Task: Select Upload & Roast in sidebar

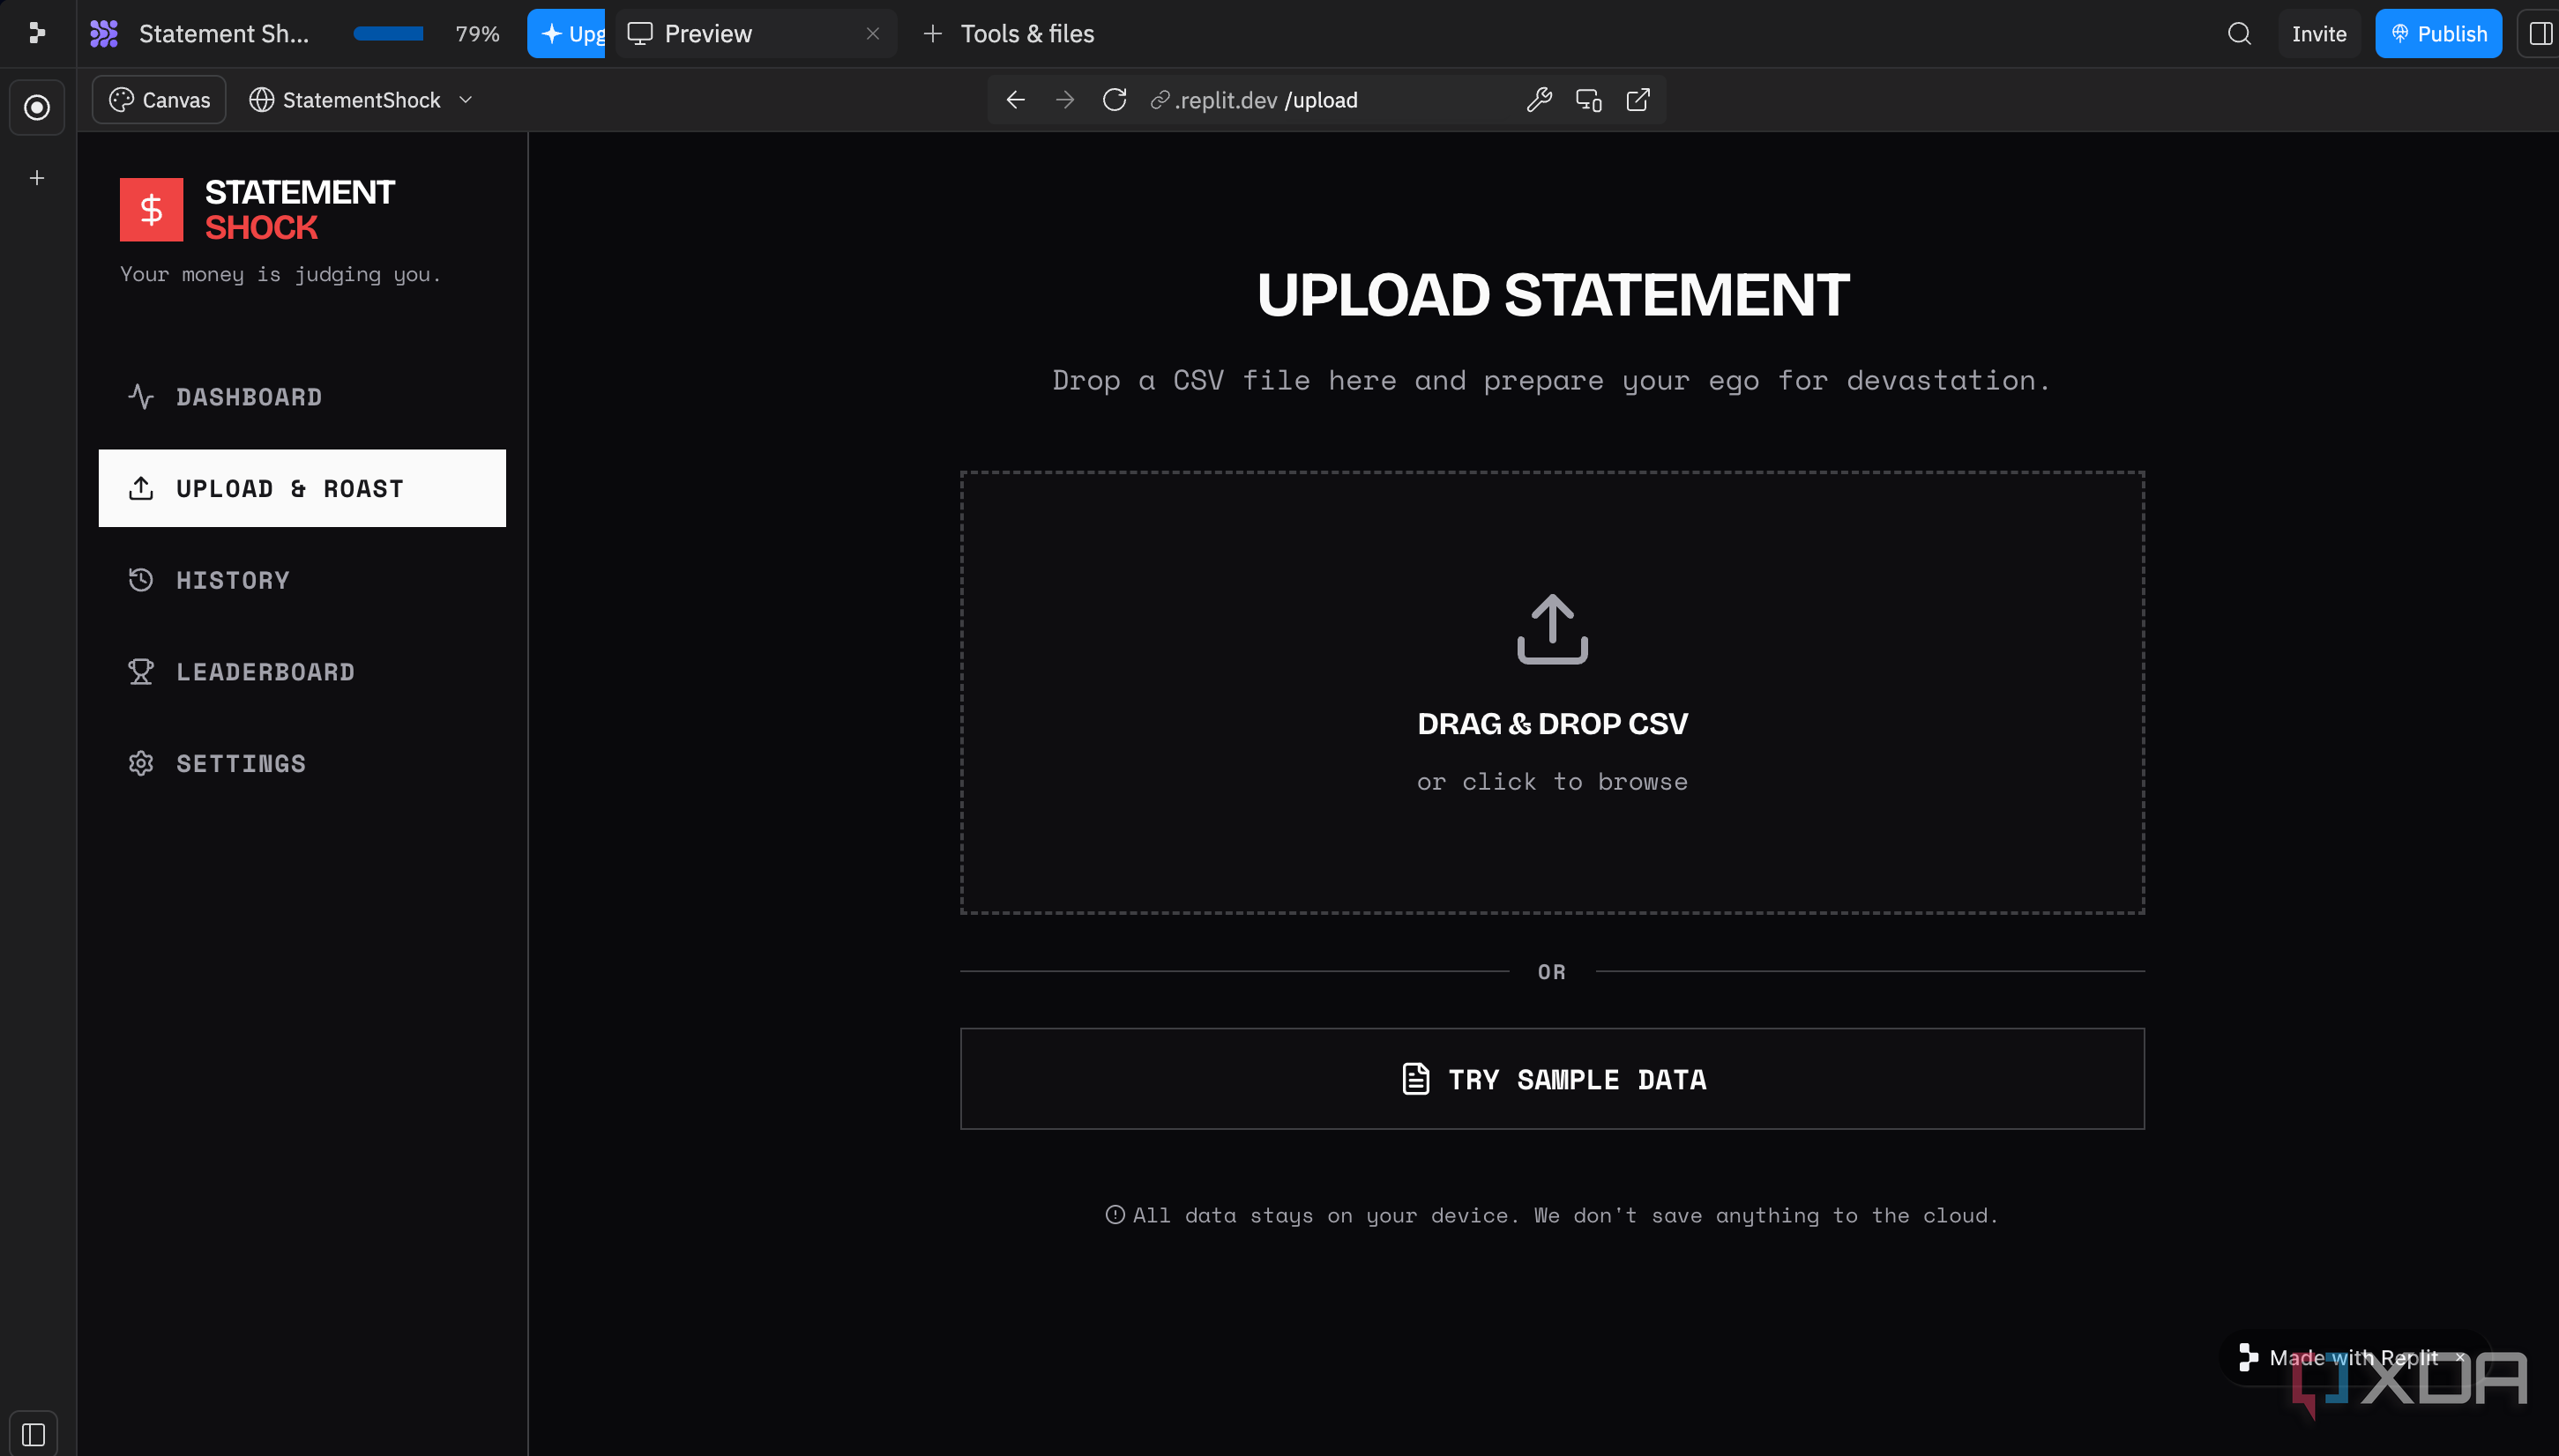Action: 302,488
